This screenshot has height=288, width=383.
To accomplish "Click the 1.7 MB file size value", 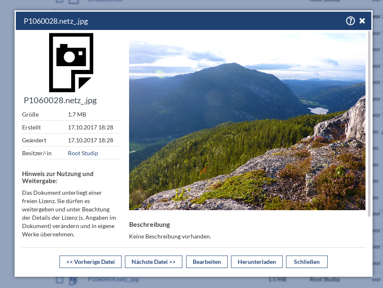I will 77,114.
